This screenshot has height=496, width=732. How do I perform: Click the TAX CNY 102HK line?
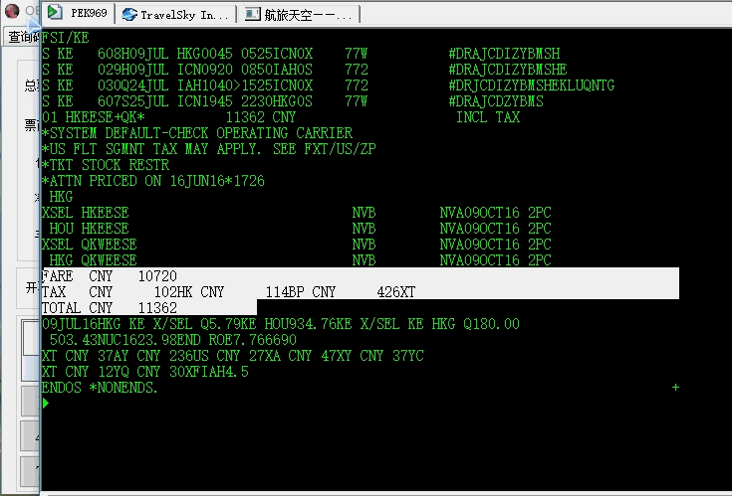229,292
